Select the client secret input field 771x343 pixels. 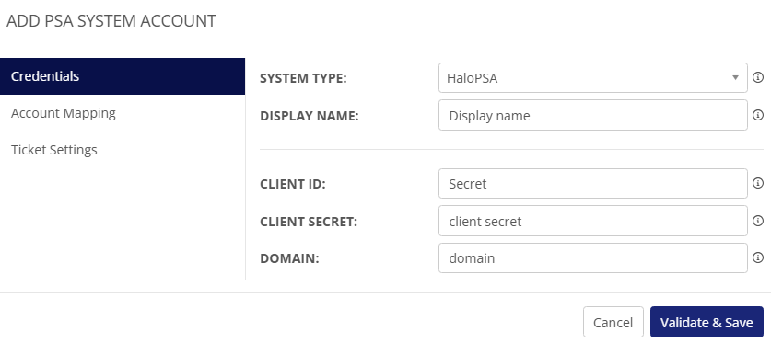tap(593, 221)
